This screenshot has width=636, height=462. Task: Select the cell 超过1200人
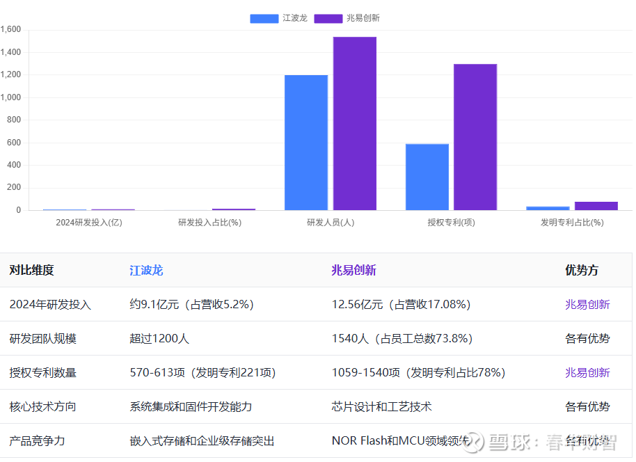pyautogui.click(x=159, y=338)
